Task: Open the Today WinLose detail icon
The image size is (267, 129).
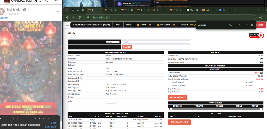Action: [x=261, y=73]
